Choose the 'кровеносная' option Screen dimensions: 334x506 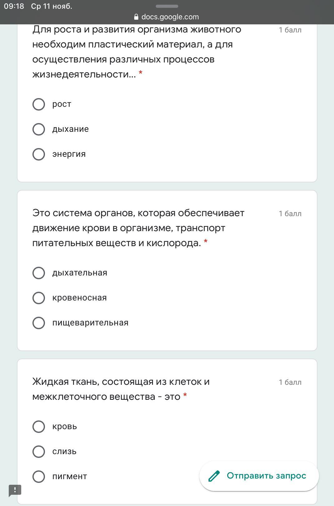39,298
